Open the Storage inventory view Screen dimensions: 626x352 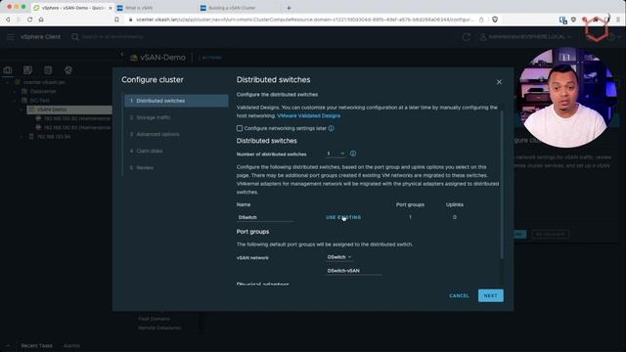(48, 70)
